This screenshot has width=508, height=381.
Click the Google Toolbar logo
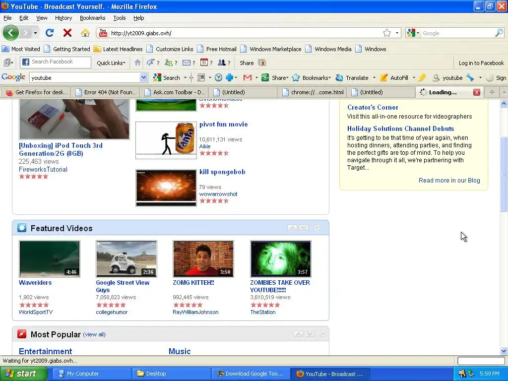click(x=13, y=77)
